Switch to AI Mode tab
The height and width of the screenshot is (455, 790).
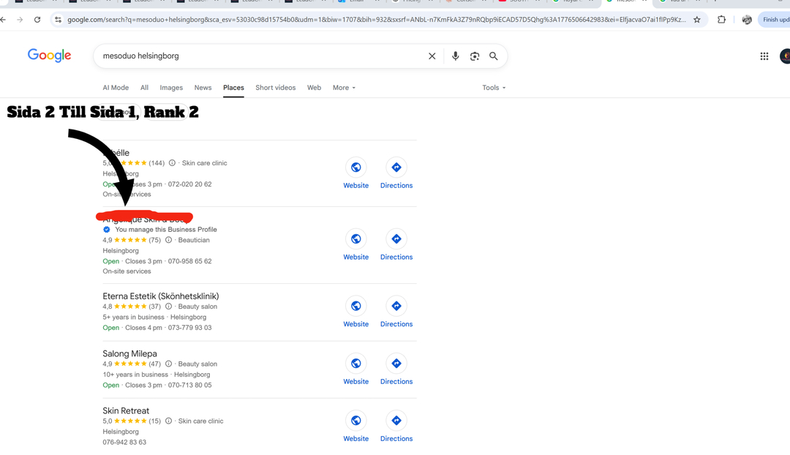tap(116, 88)
